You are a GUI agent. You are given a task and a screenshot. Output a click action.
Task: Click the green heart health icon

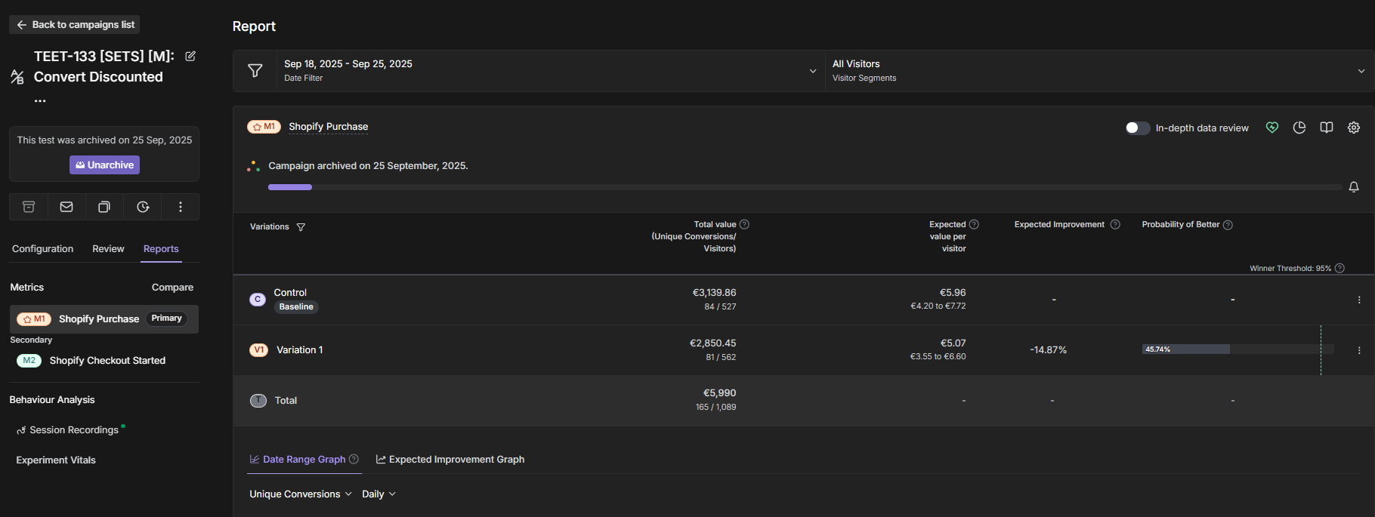(x=1272, y=128)
